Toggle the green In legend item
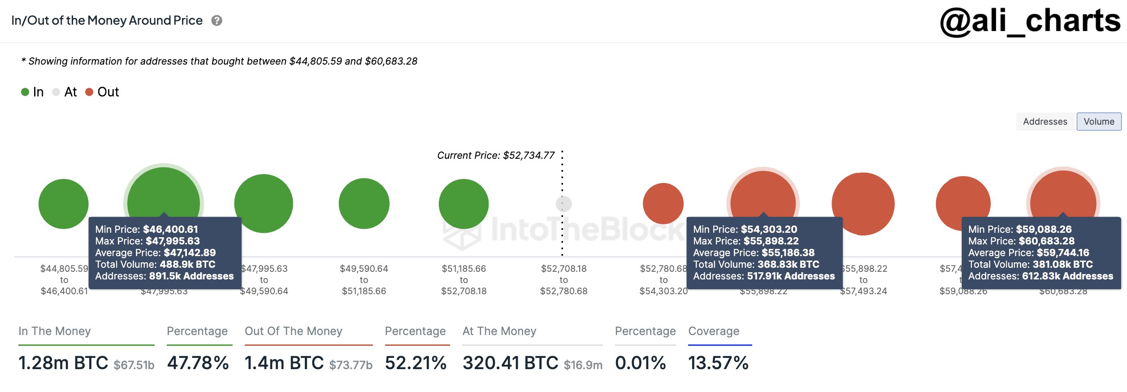The image size is (1127, 392). [32, 92]
